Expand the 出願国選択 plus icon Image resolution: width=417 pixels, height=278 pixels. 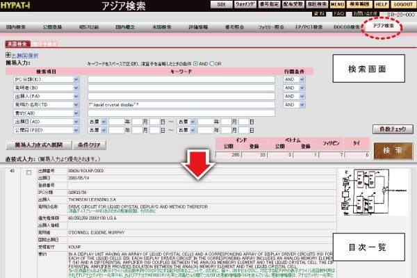pyautogui.click(x=8, y=55)
